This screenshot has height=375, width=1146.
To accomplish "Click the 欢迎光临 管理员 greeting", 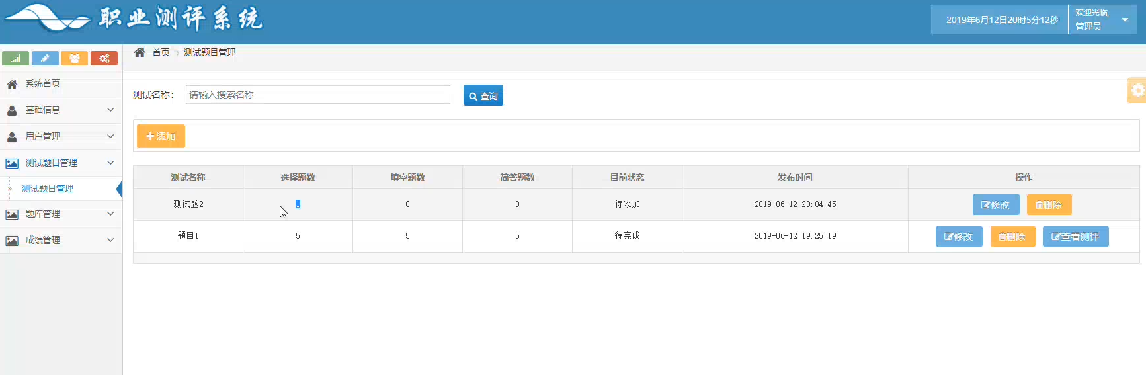I will click(x=1092, y=19).
